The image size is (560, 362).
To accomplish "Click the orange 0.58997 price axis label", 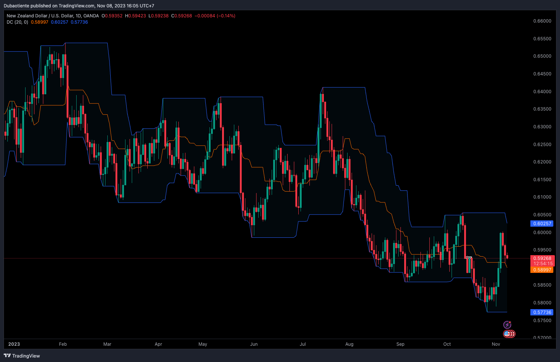I will [542, 270].
